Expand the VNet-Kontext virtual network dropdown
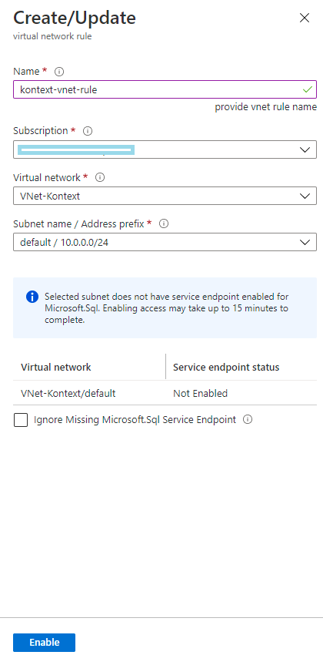Image resolution: width=323 pixels, height=655 pixels. coord(165,196)
